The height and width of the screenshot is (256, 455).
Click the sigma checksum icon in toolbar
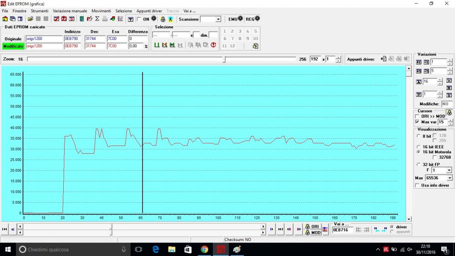point(97,19)
